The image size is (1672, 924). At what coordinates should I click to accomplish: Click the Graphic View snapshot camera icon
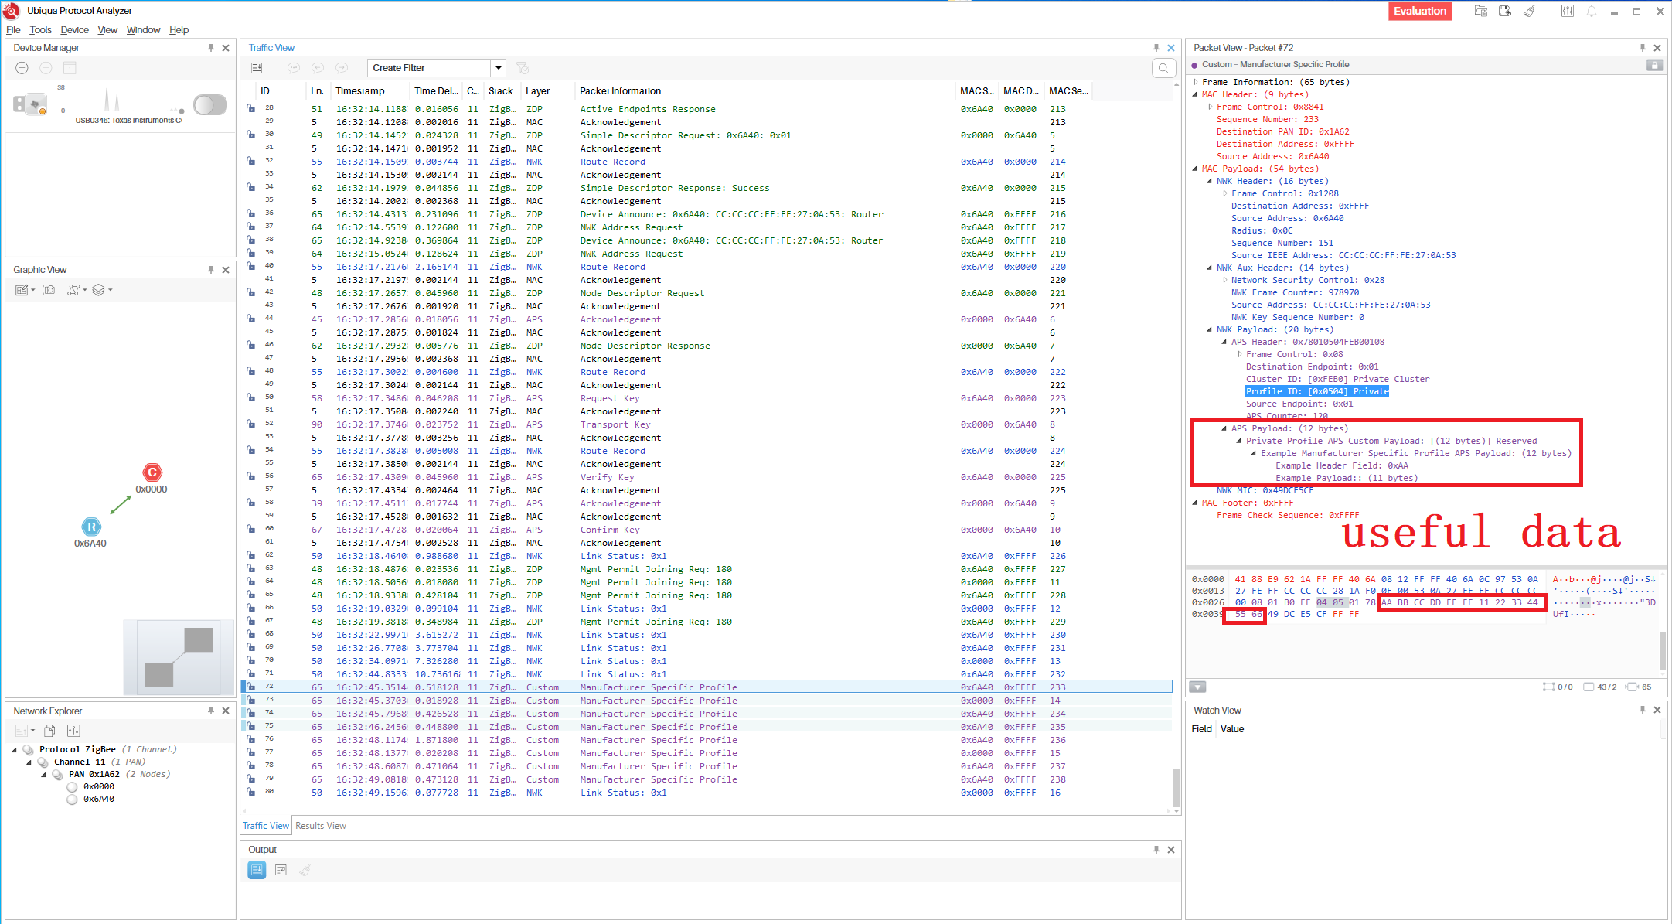tap(50, 290)
